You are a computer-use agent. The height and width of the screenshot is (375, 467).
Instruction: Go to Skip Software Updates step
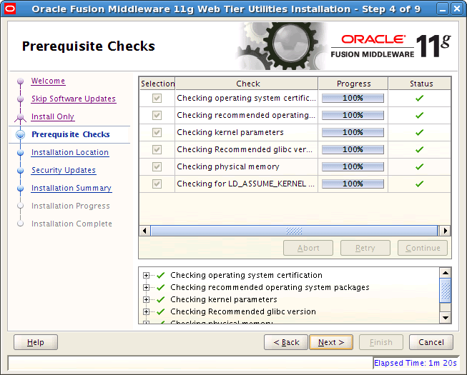point(74,99)
